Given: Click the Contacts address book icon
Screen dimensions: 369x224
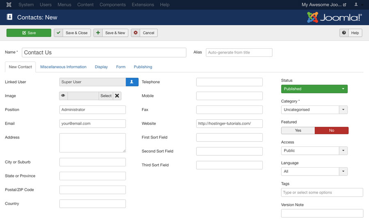Looking at the screenshot, I should tap(9, 17).
